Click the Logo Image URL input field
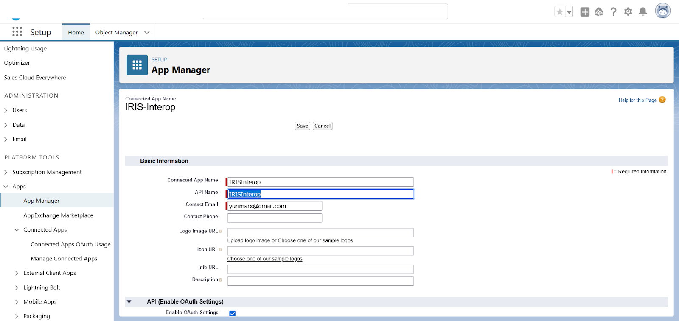679x321 pixels. click(x=320, y=232)
